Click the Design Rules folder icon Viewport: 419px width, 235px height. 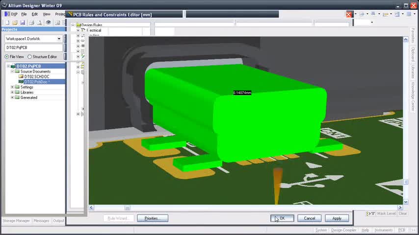tap(79, 25)
